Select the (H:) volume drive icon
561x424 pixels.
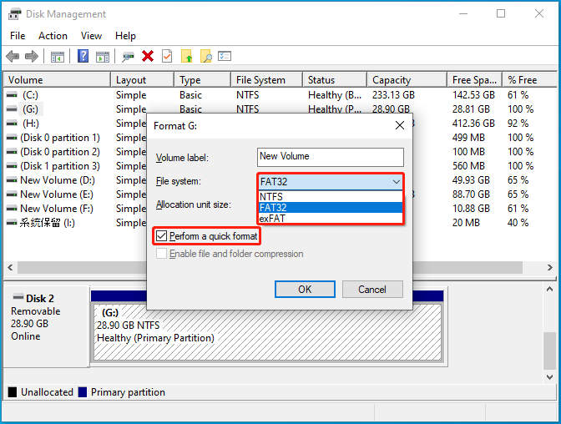(x=12, y=124)
